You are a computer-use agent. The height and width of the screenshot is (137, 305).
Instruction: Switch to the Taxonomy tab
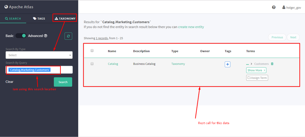tap(65, 19)
